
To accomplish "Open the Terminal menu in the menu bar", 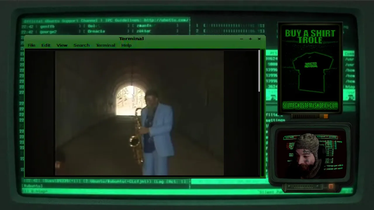I will 105,45.
